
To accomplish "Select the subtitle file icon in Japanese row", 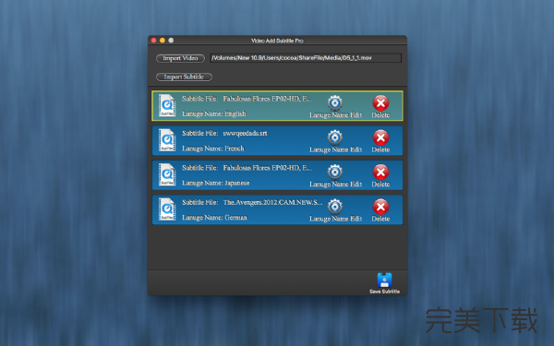I will click(167, 174).
